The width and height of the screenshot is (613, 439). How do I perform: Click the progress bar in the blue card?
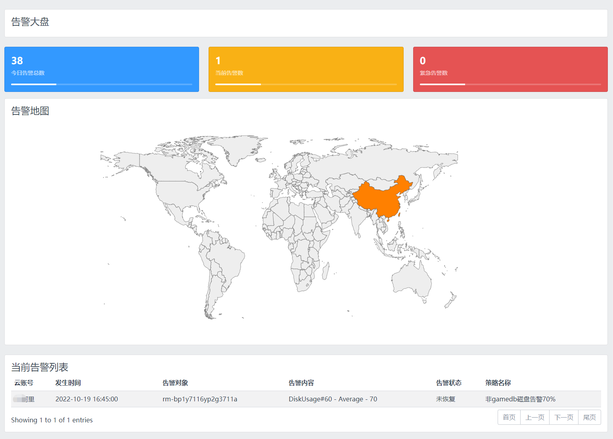[102, 84]
